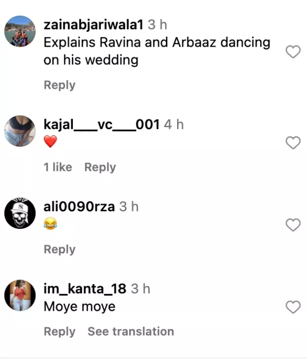This screenshot has height=359, width=306.
Task: Reply to ali0090rza's laughing emoji comment
Action: (x=60, y=250)
